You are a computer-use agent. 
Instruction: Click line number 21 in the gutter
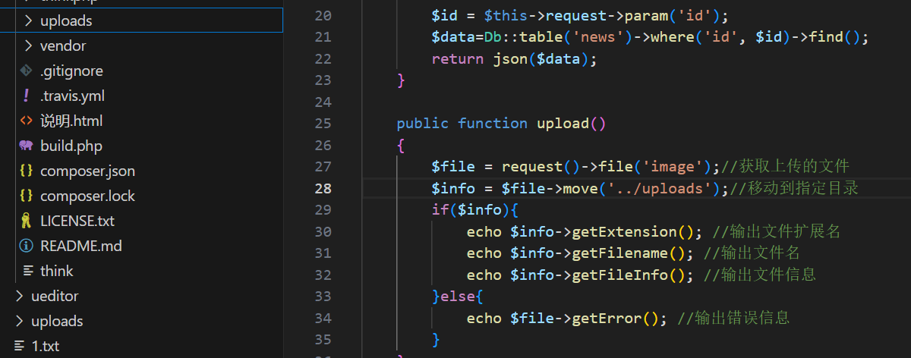[323, 37]
